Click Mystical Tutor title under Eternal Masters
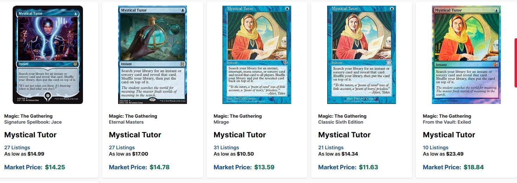 pos(135,135)
